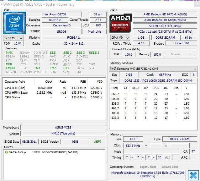Click the Prod. Unit field
The height and width of the screenshot is (181, 200).
94,31
